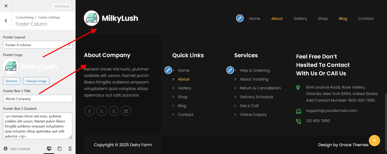Viewport: 387px width, 154px height.
Task: Switch to desktop preview device icon
Action: tap(49, 149)
